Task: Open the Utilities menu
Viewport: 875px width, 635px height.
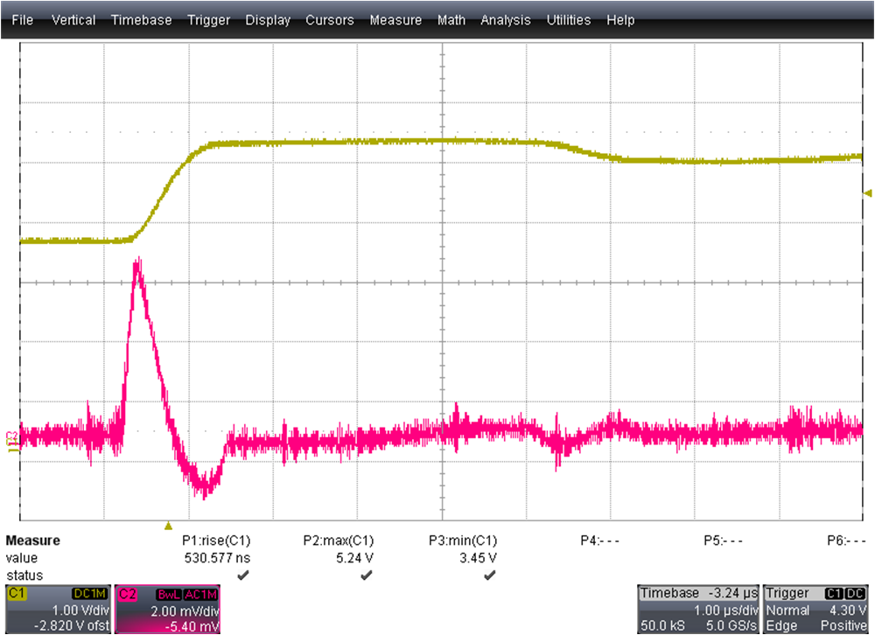Action: pos(568,19)
